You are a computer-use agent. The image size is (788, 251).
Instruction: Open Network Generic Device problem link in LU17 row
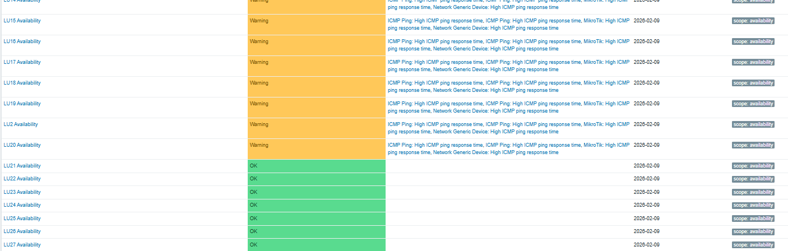[495, 69]
